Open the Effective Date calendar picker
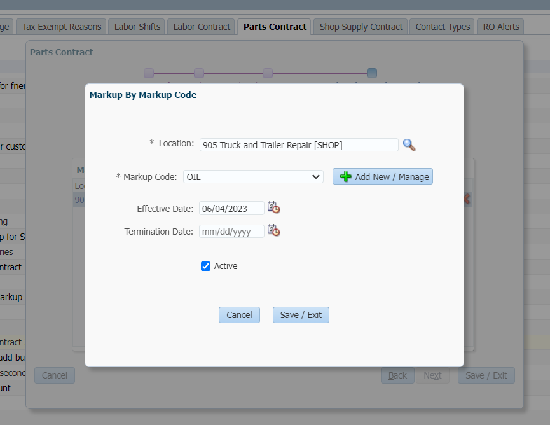The image size is (550, 425). point(273,208)
